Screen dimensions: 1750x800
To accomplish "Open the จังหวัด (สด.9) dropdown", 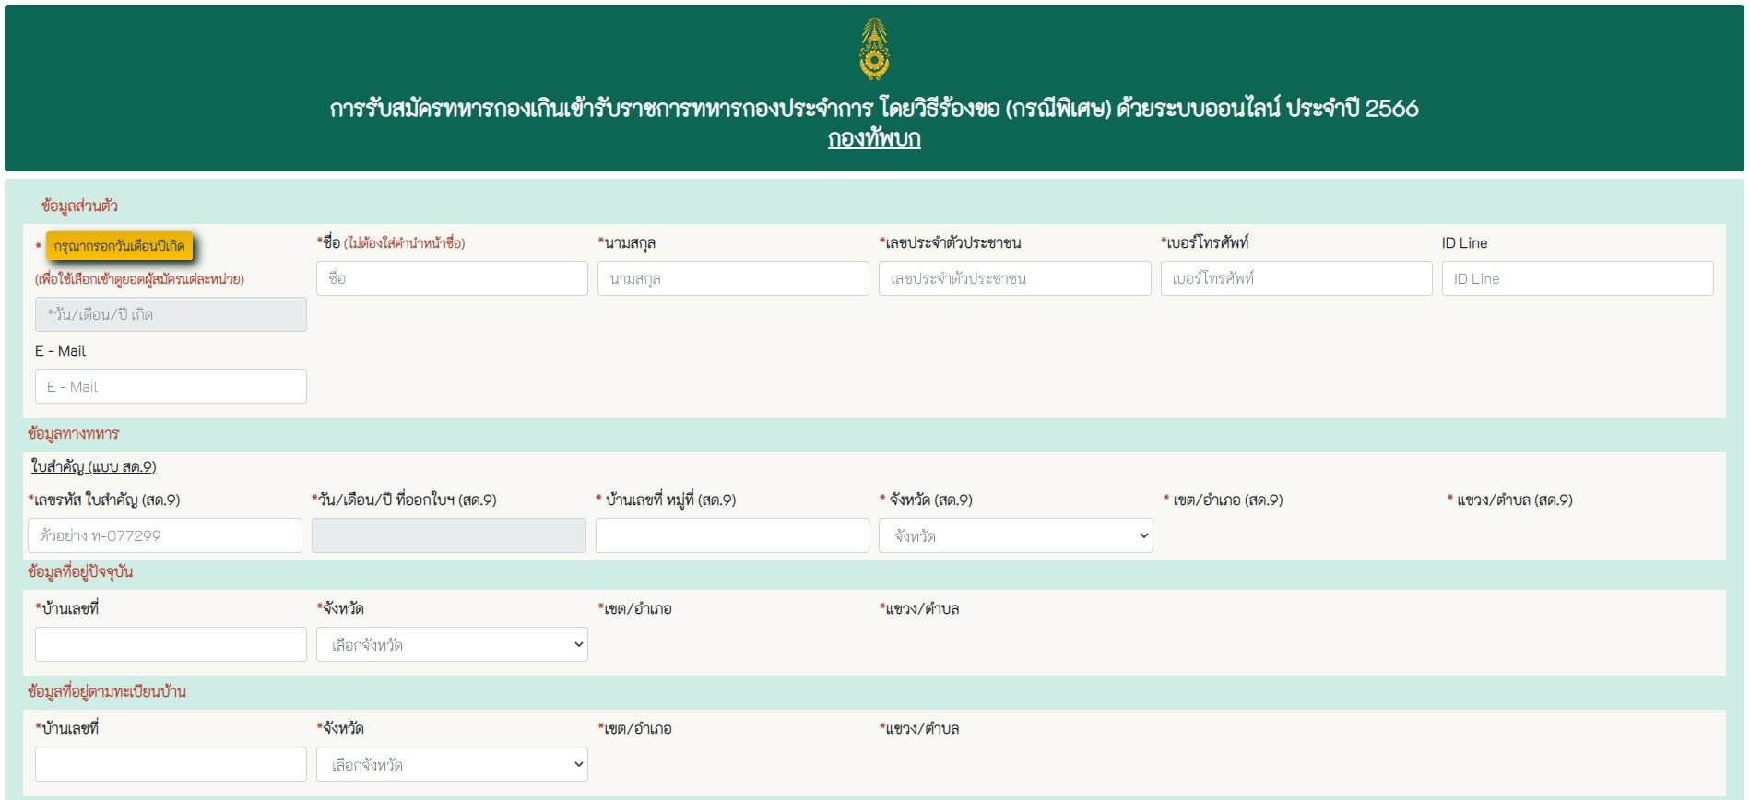I will click(x=1016, y=535).
